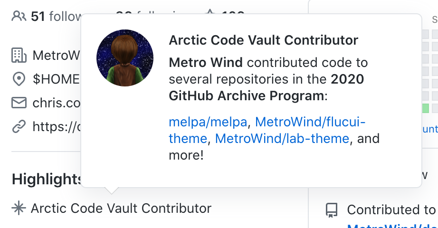Click the website link chain icon
Viewport: 438px width, 228px height.
(19, 126)
